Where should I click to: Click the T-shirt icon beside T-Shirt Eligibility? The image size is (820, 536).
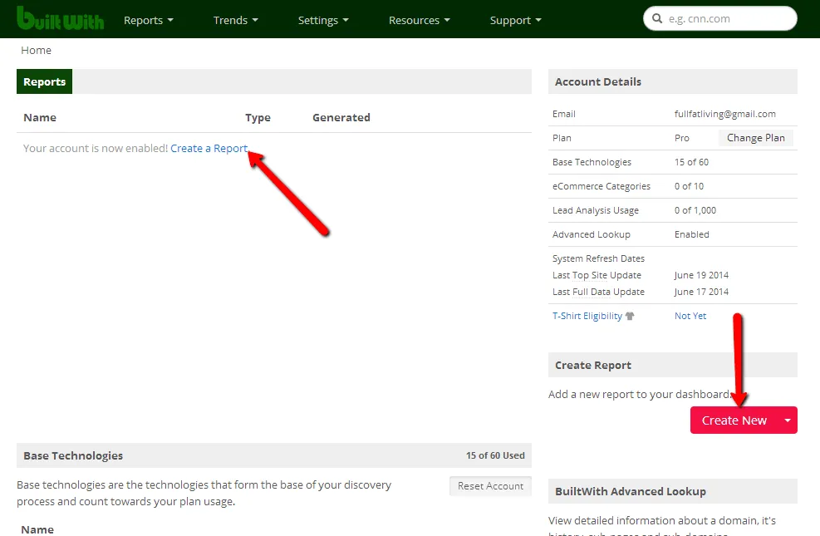[x=629, y=316]
